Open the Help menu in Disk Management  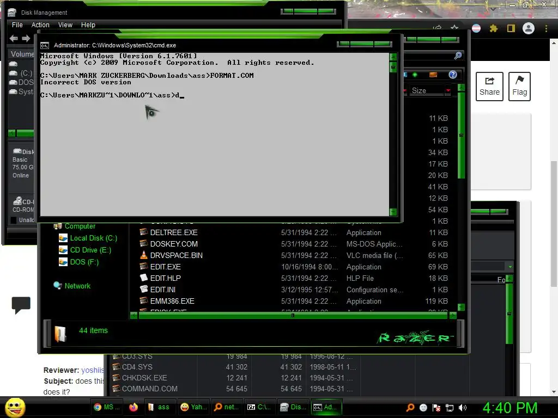[88, 25]
